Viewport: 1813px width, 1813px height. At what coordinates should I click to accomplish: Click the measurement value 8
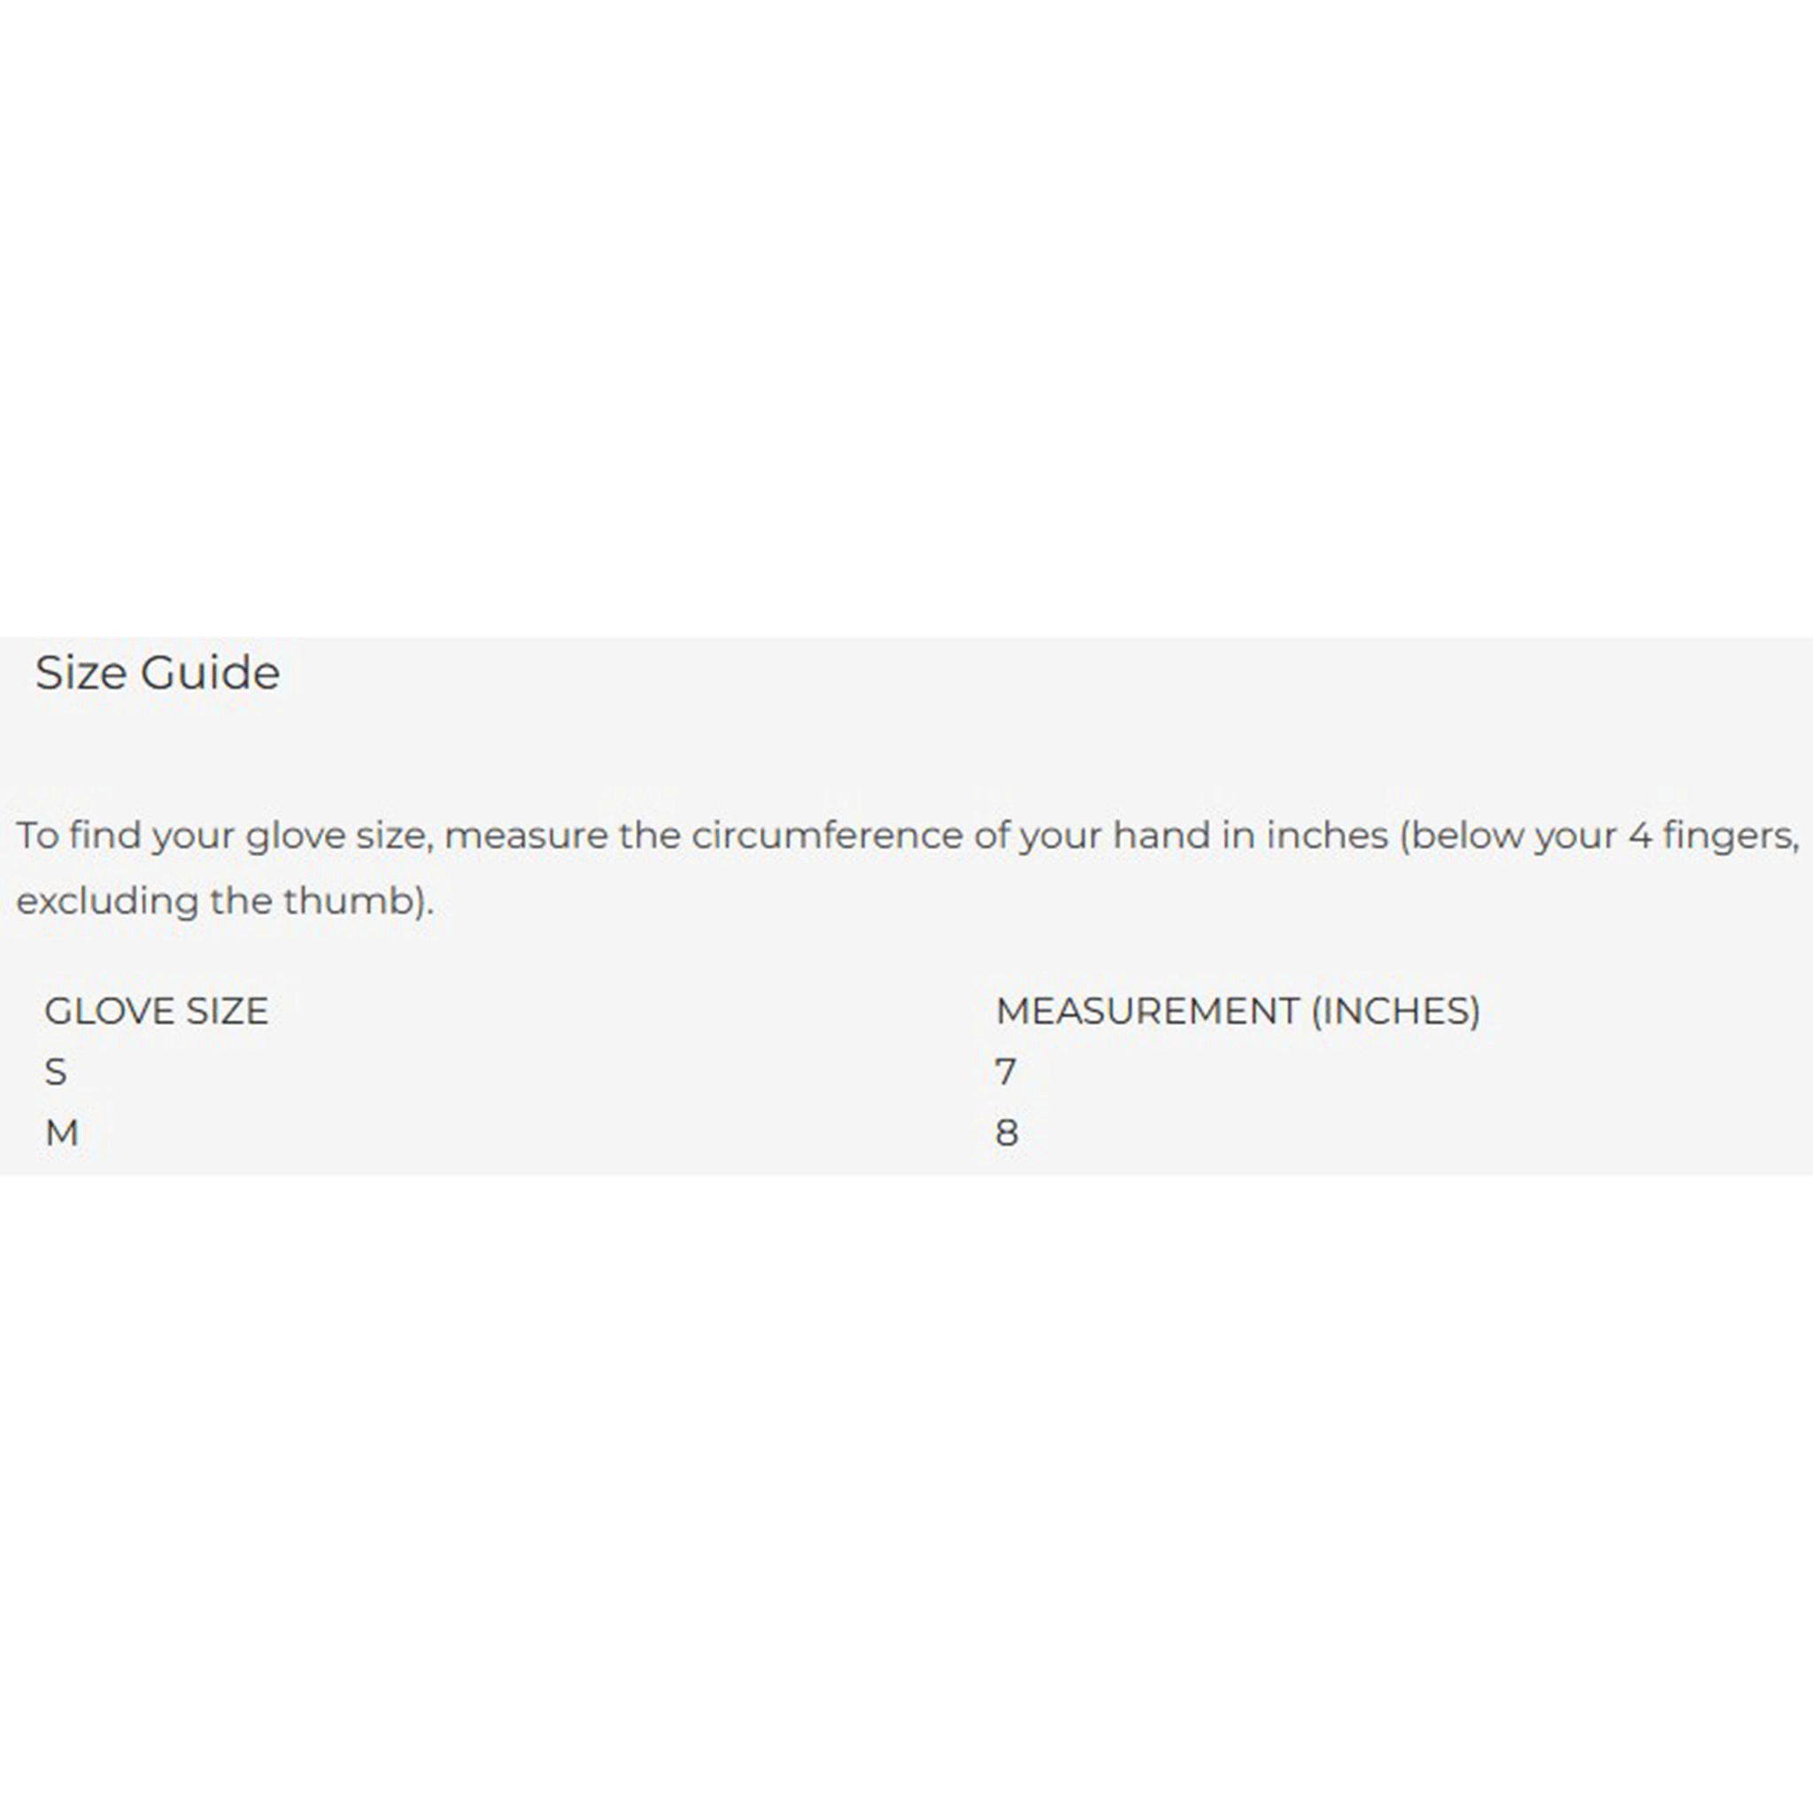pos(1007,1132)
